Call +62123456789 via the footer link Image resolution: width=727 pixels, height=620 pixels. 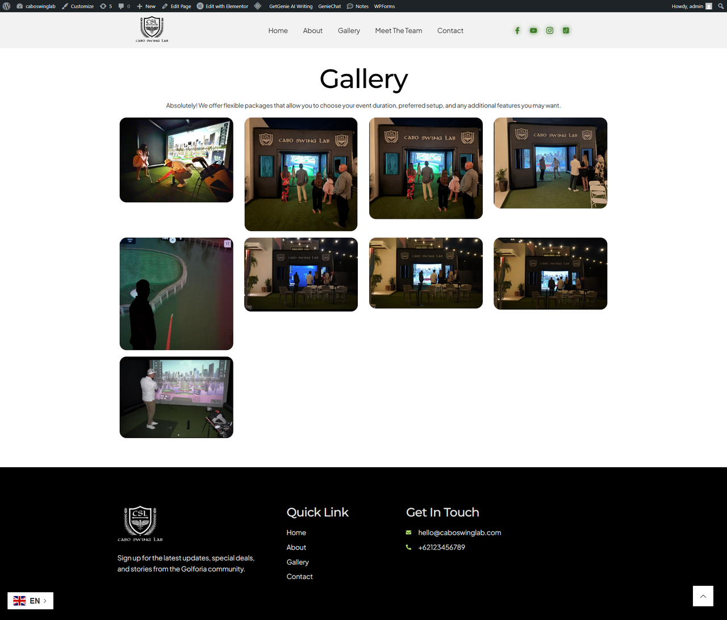point(441,547)
